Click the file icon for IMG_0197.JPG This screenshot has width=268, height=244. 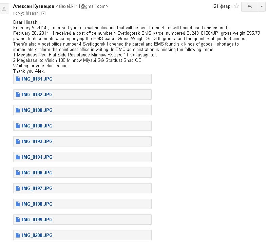point(18,188)
